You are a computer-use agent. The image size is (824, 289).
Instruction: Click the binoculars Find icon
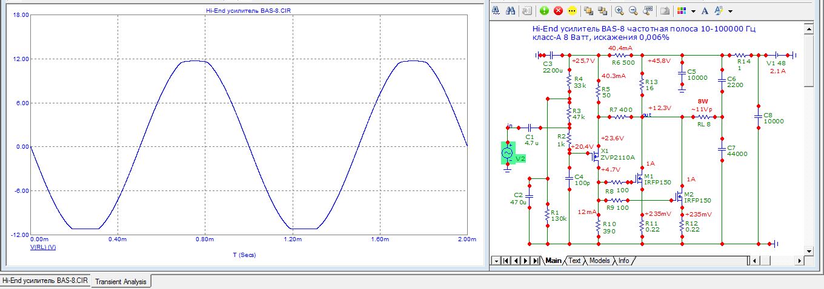511,10
